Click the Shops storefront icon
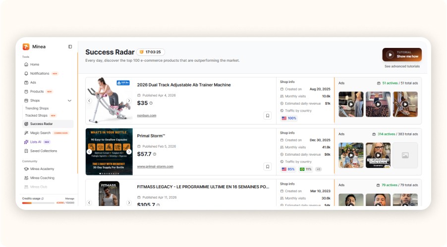This screenshot has height=247, width=447. (x=26, y=101)
